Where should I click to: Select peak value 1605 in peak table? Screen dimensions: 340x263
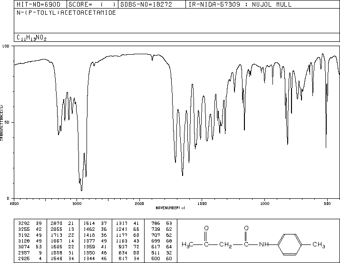[x=57, y=247]
